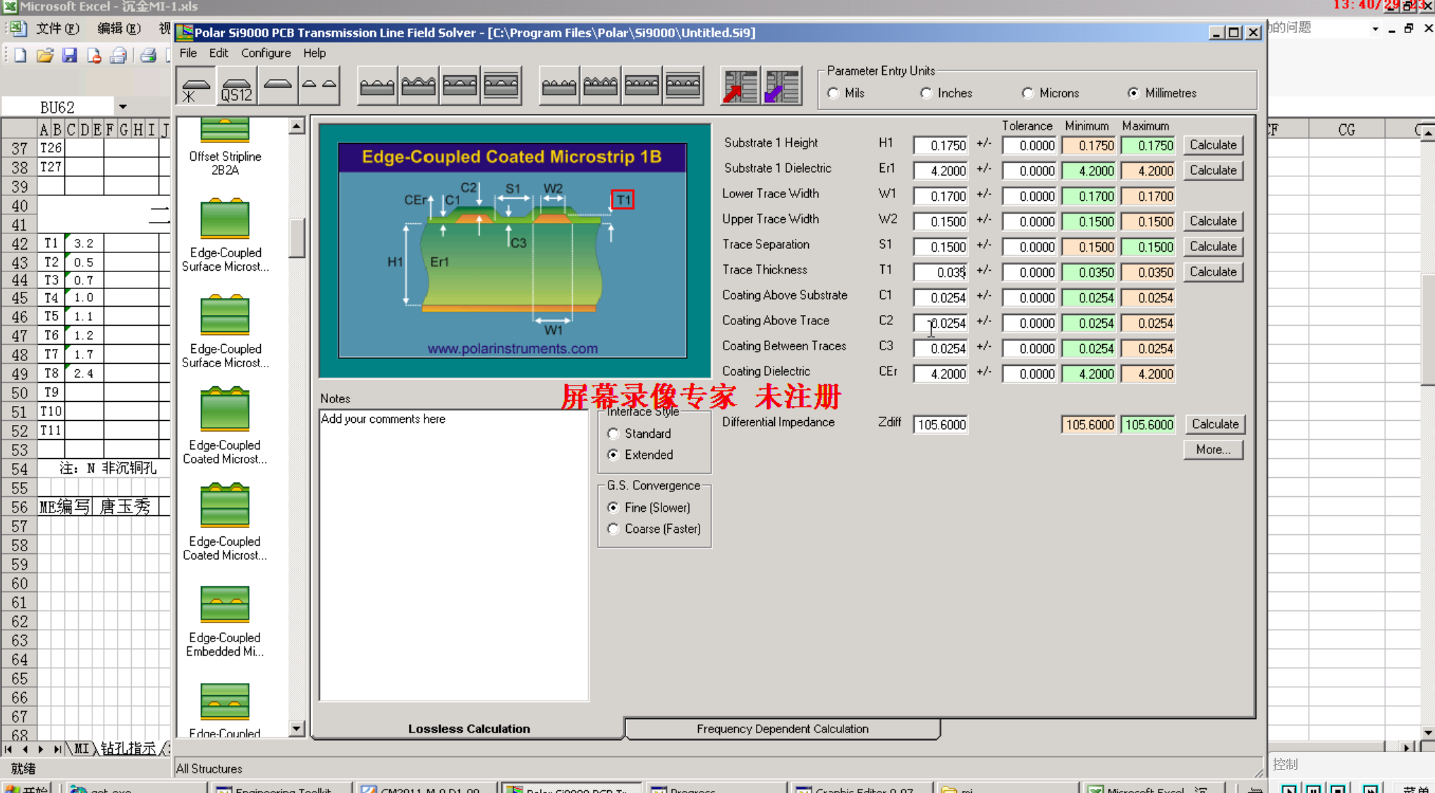Click Coating Above Trace C2 field
The width and height of the screenshot is (1435, 793).
[x=940, y=323]
